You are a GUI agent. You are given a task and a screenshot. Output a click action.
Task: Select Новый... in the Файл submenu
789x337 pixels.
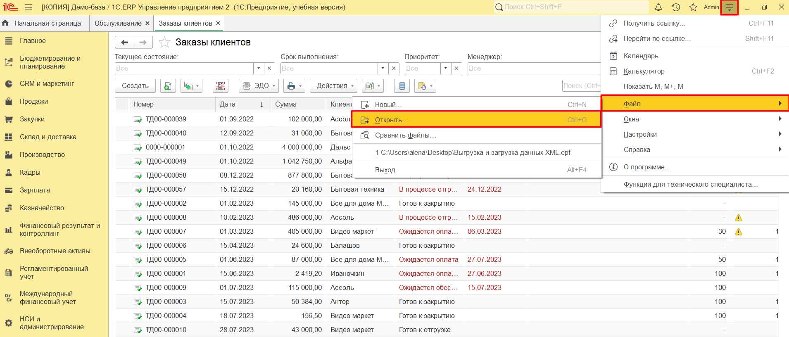(476, 104)
